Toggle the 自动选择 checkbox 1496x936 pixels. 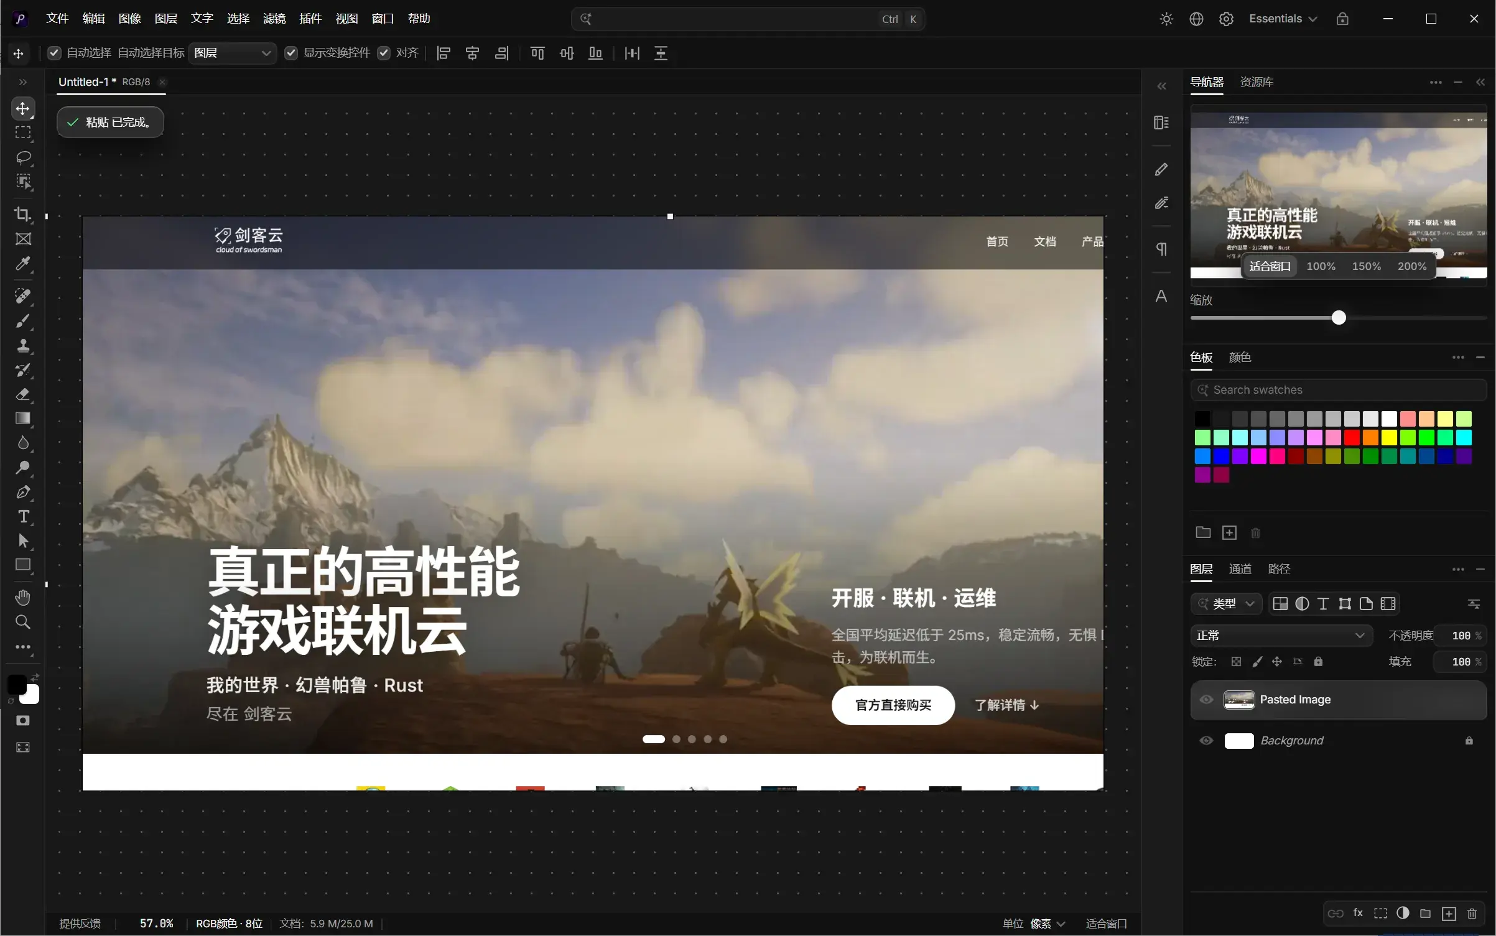[x=55, y=53]
